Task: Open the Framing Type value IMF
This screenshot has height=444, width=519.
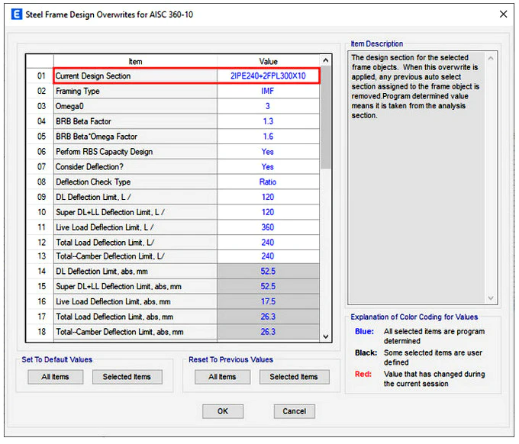Action: click(x=268, y=91)
